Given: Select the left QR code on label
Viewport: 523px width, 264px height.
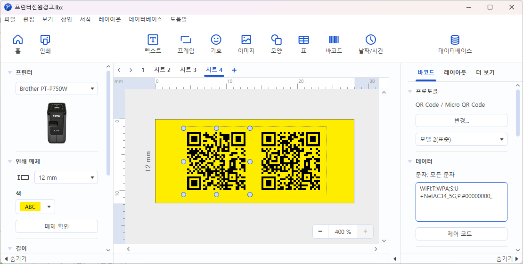Looking at the screenshot, I should pyautogui.click(x=216, y=161).
